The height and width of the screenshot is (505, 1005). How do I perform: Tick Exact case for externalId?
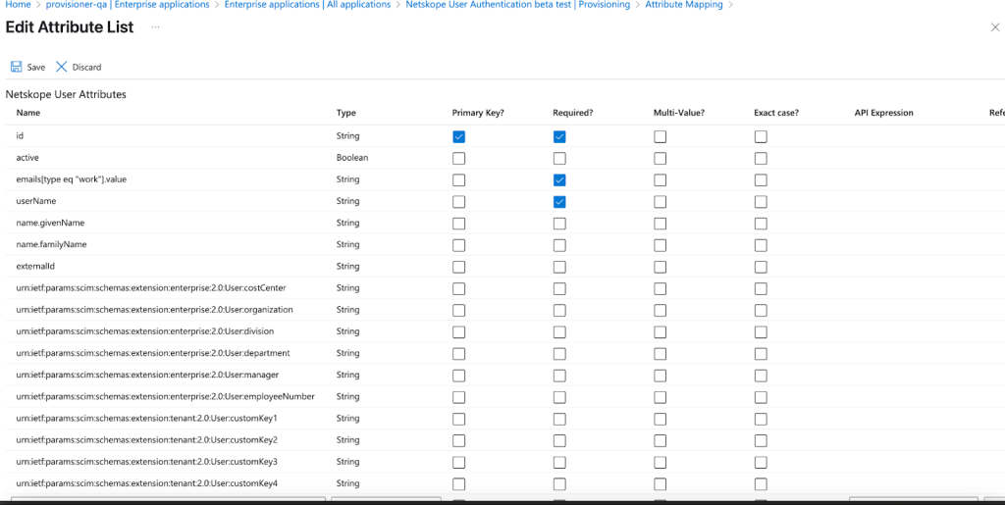coord(761,267)
